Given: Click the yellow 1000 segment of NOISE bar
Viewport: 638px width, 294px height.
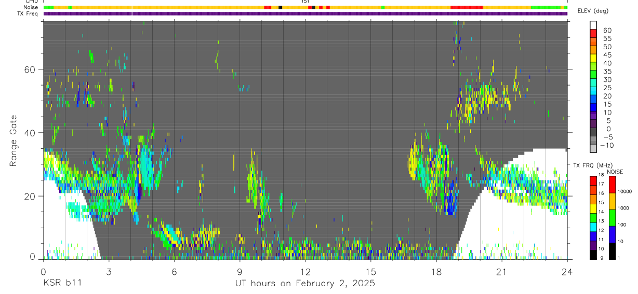Looking at the screenshot, I should (x=613, y=201).
